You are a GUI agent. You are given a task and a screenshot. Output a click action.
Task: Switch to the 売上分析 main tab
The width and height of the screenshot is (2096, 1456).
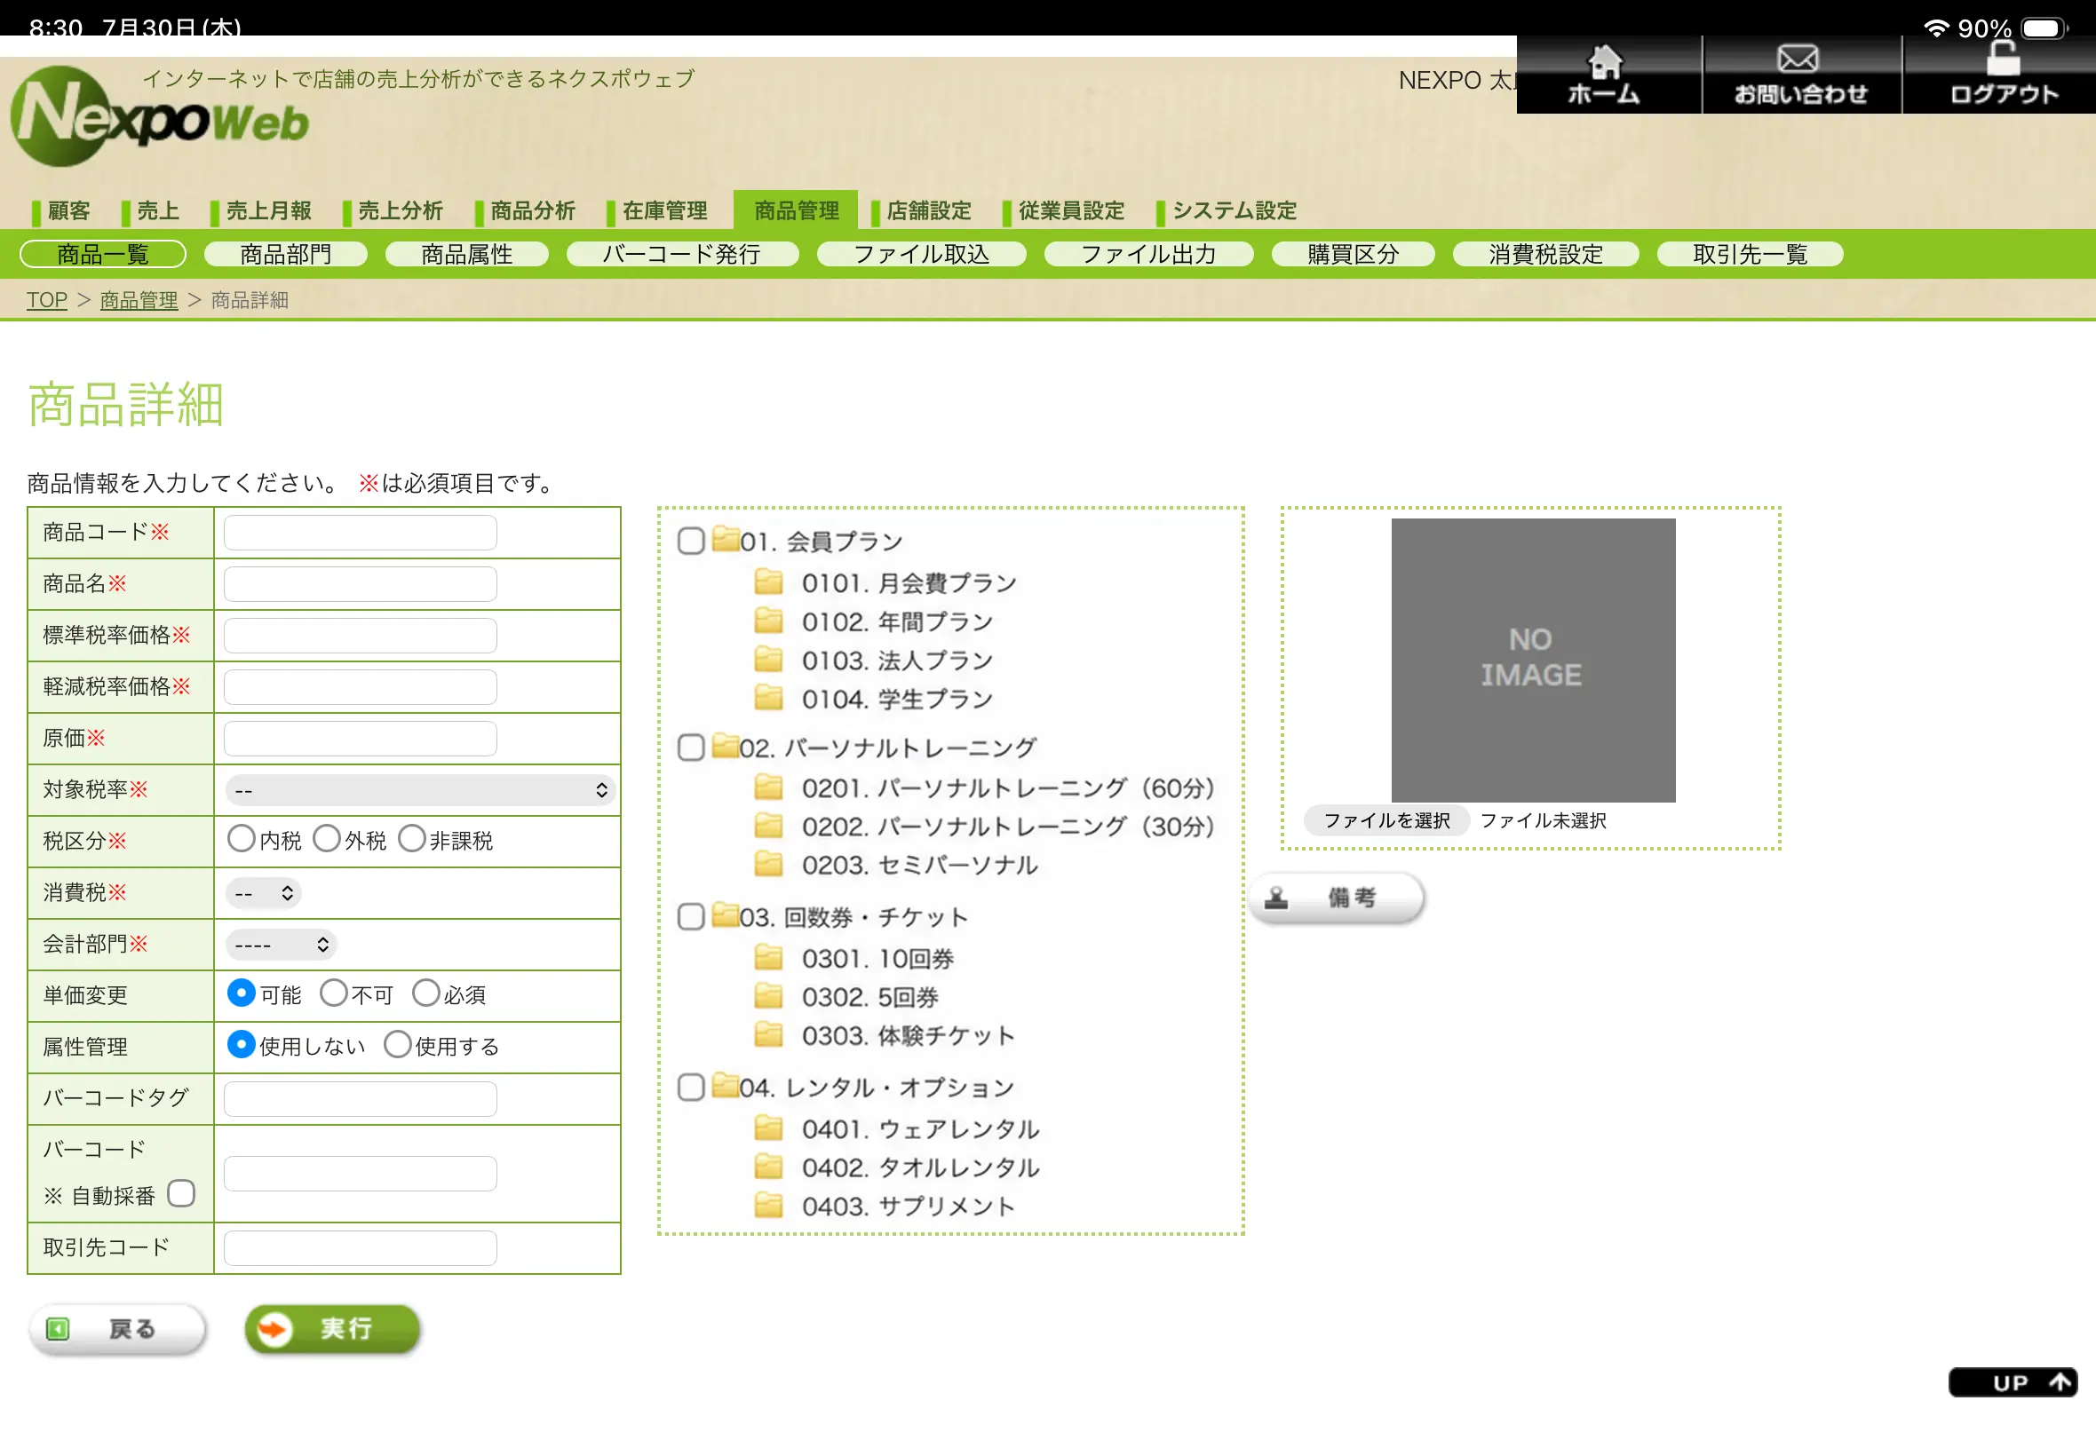(393, 210)
